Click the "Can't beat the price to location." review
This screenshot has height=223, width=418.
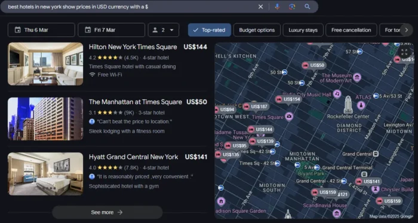tap(134, 121)
